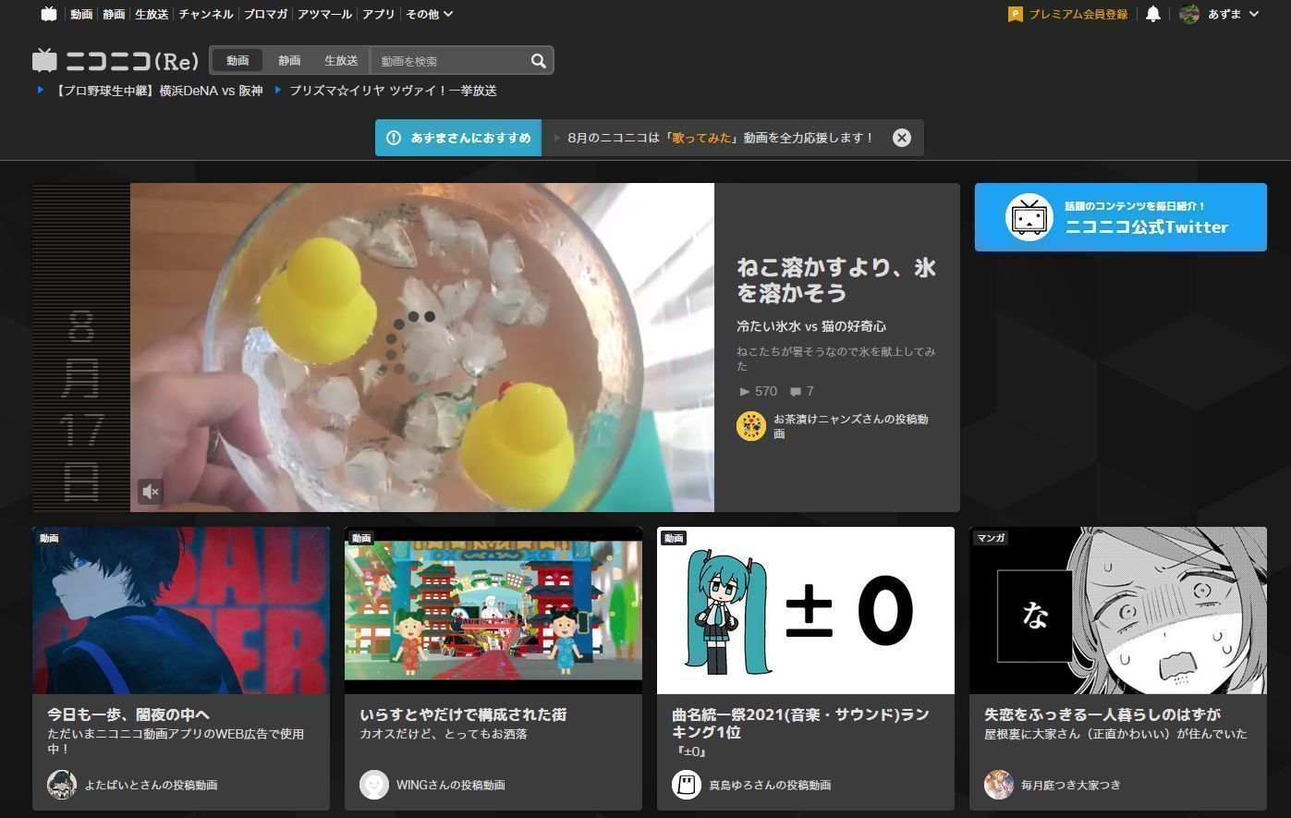
Task: Open アツマール in the top navigation
Action: 324,14
